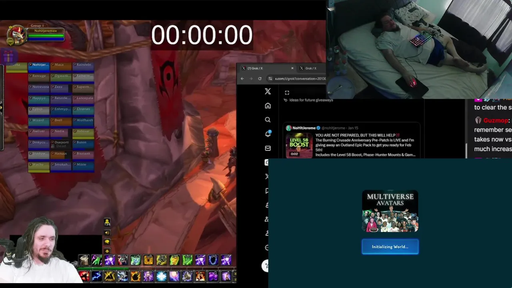
Task: Play the Level 58 Boost video thumbnail
Action: point(299,145)
